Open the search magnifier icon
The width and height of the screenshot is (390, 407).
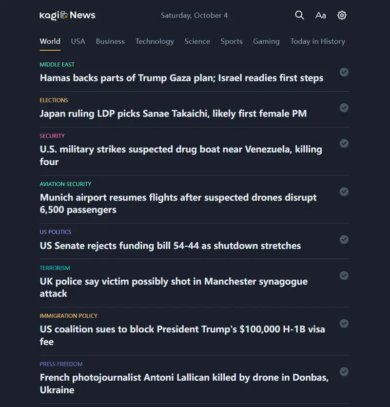pos(299,15)
